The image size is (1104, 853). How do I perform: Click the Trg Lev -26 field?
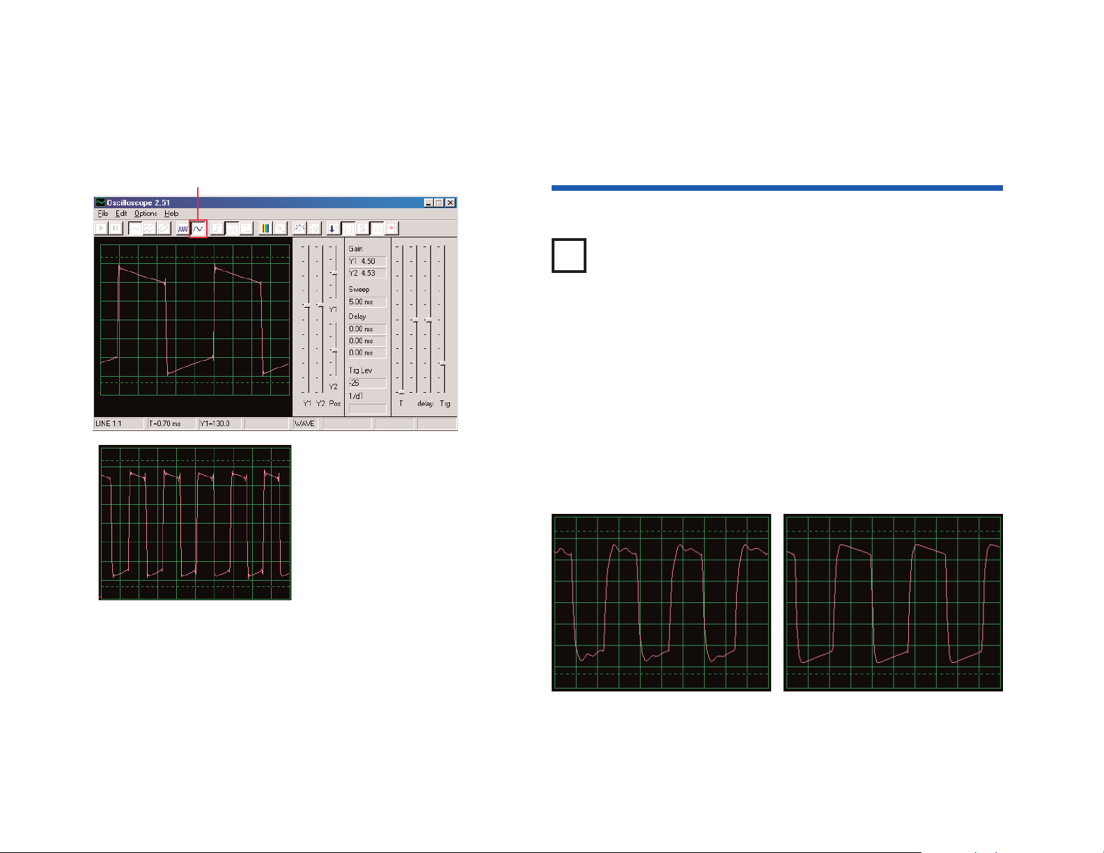click(367, 383)
